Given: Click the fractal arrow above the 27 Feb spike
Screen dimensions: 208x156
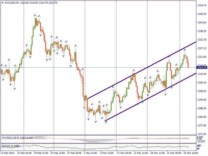Looking at the screenshot, I should point(76,46).
